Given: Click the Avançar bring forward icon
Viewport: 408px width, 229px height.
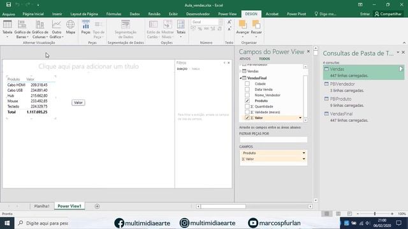Looking at the screenshot, I should click(242, 24).
